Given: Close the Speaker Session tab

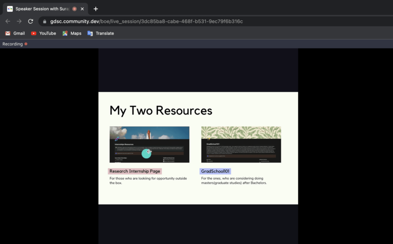Looking at the screenshot, I should [x=82, y=9].
